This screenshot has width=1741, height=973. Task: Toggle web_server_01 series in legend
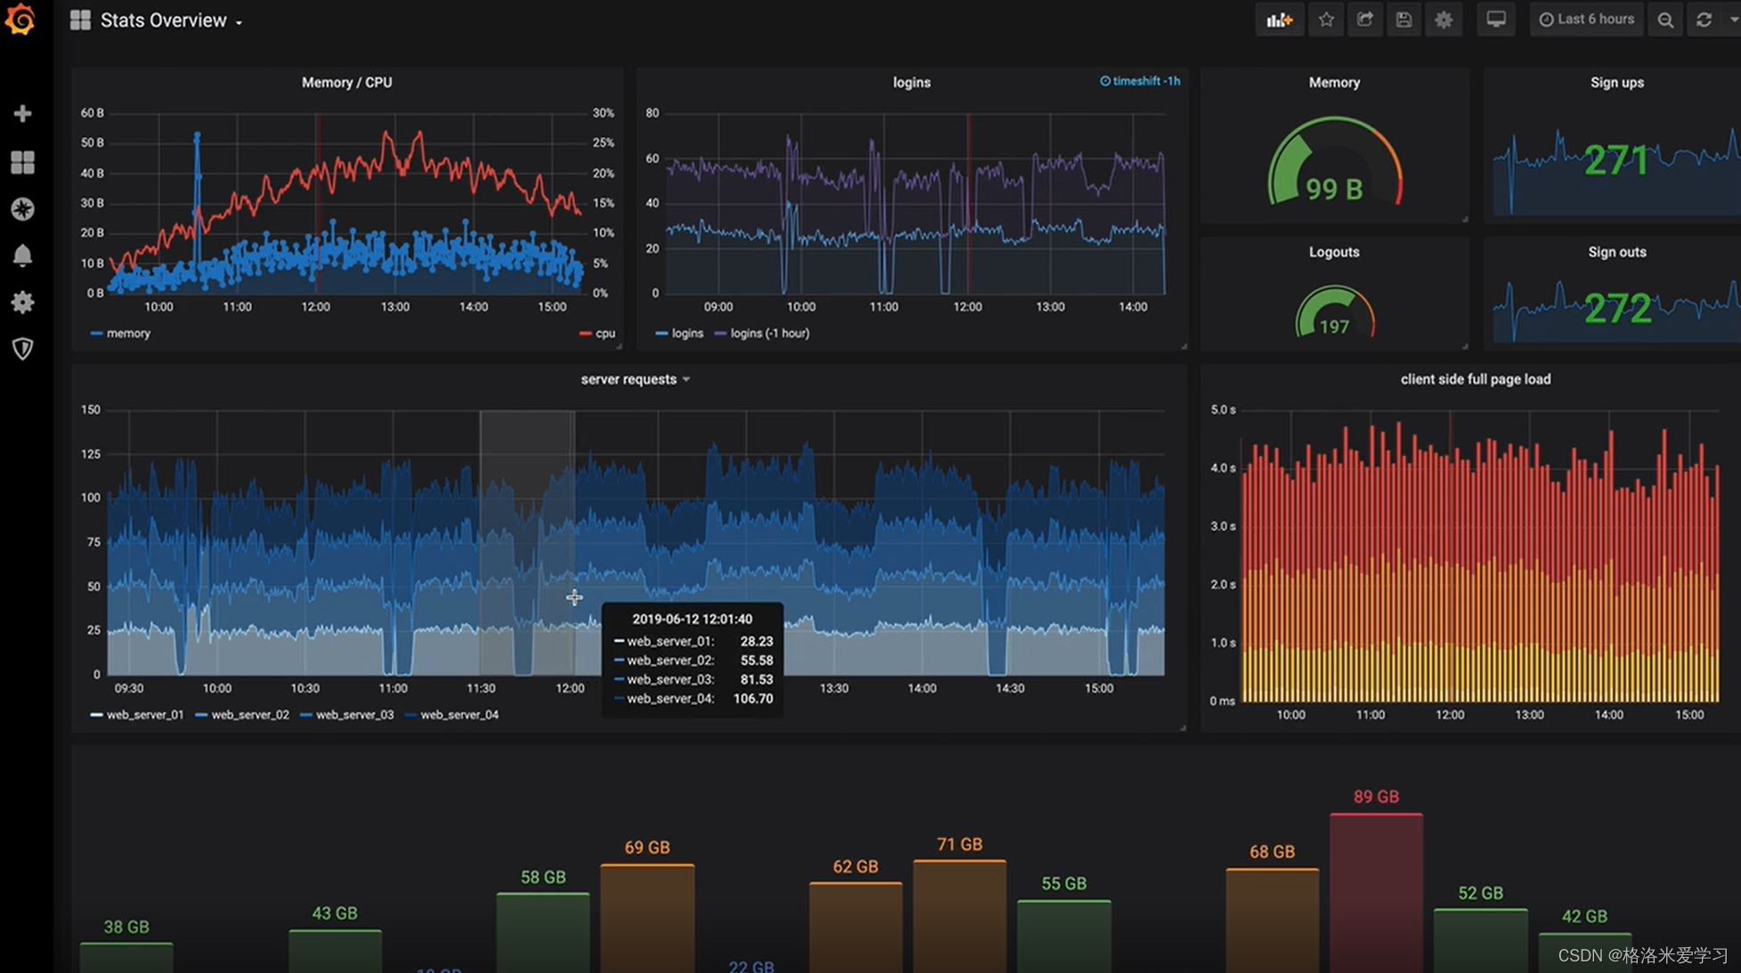pos(137,715)
